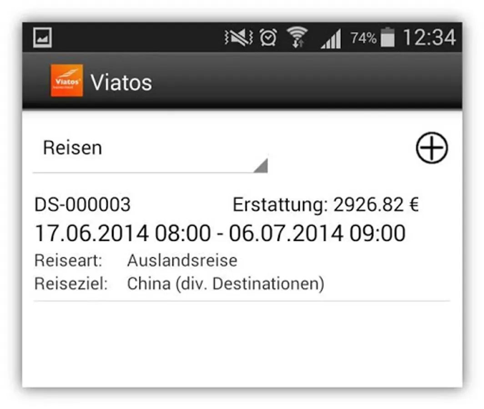Tap the picture notification icon in status bar
Image resolution: width=484 pixels, height=409 pixels.
(42, 38)
